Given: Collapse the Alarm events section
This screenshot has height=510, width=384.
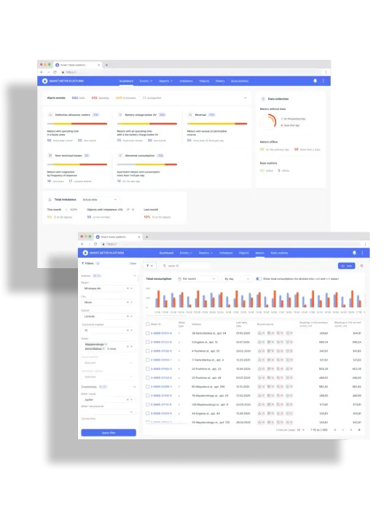Looking at the screenshot, I should [x=246, y=98].
